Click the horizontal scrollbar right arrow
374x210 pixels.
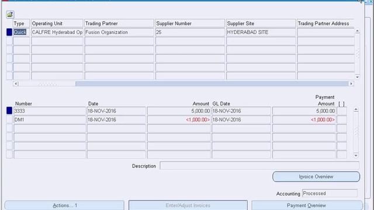pyautogui.click(x=351, y=83)
